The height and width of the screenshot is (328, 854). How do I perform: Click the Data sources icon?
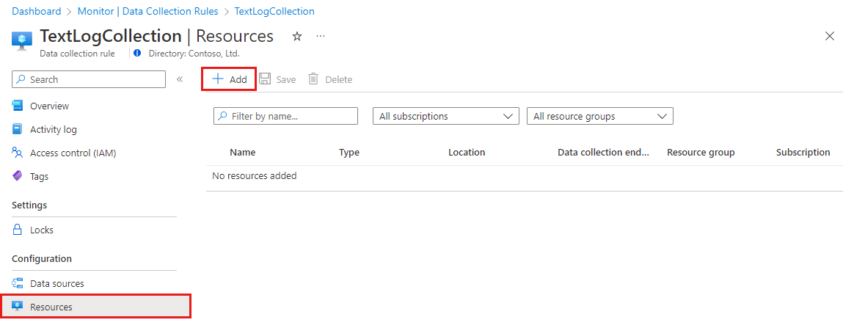[x=18, y=283]
